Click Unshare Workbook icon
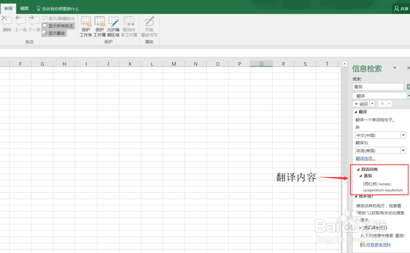 pyautogui.click(x=129, y=27)
